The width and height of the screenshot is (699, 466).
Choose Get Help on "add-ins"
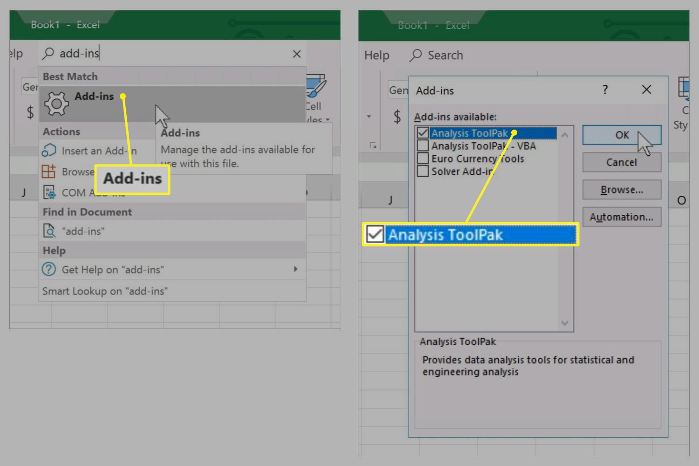click(172, 269)
